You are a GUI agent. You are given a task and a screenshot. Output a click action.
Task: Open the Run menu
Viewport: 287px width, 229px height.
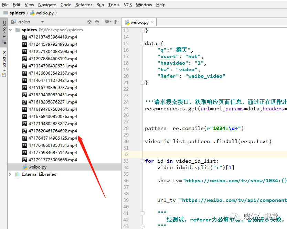(x=100, y=5)
